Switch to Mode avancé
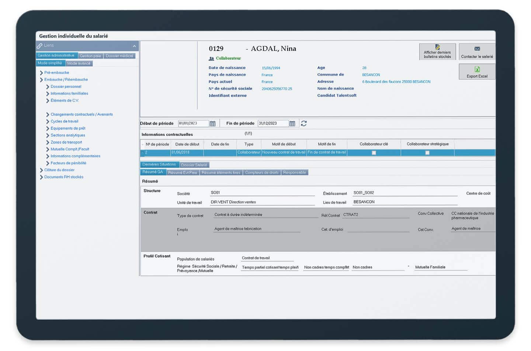 click(x=79, y=63)
